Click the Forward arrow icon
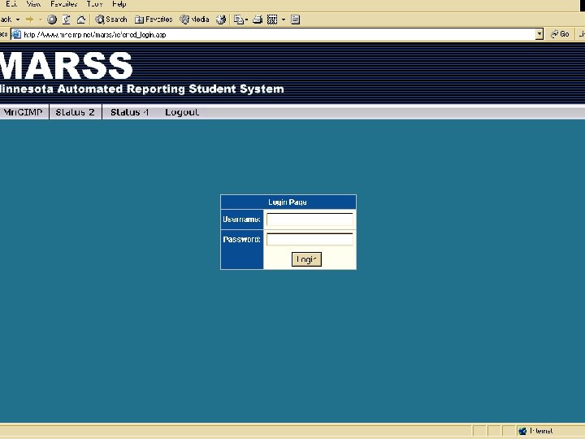Image resolution: width=585 pixels, height=439 pixels. click(30, 20)
